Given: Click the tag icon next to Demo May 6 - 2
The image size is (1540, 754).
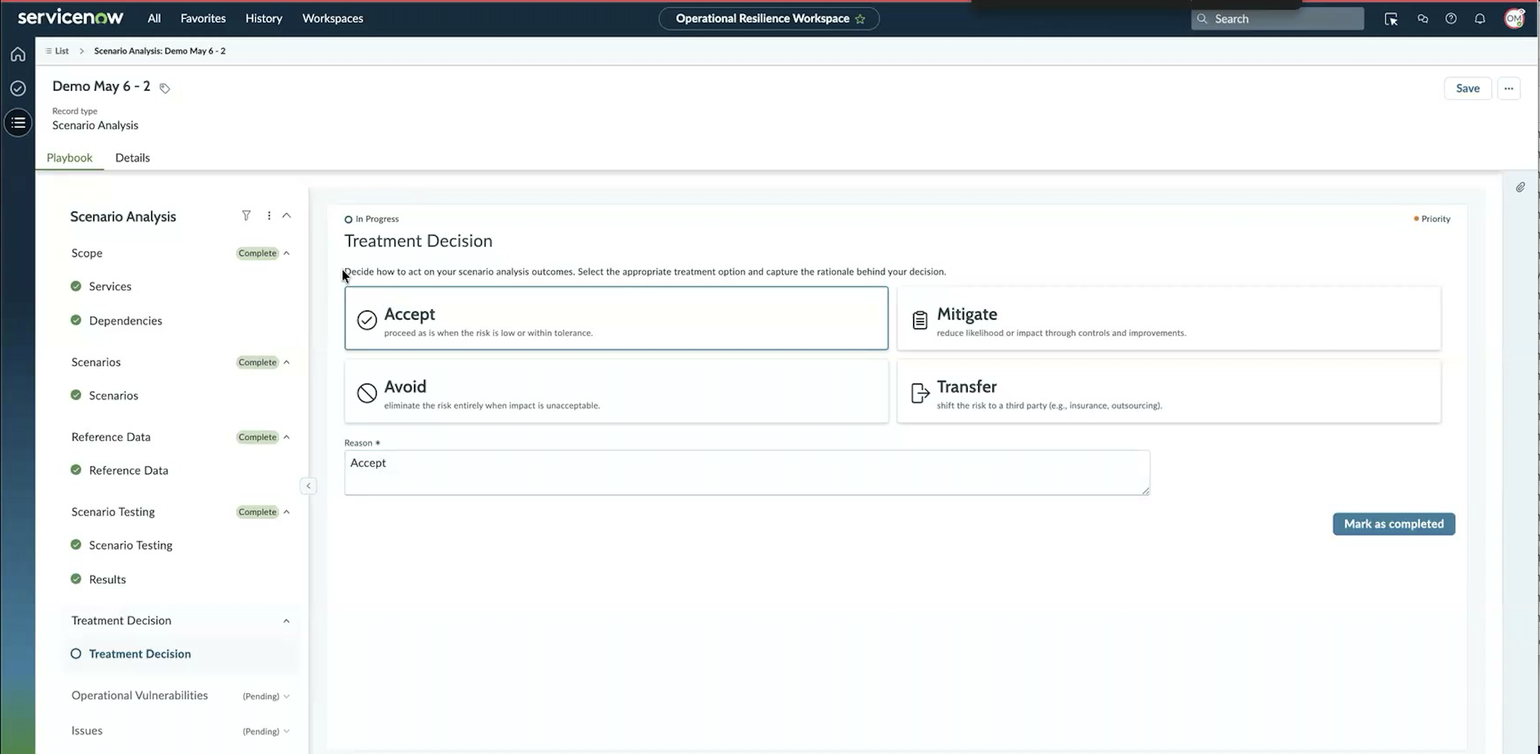Looking at the screenshot, I should [x=164, y=88].
